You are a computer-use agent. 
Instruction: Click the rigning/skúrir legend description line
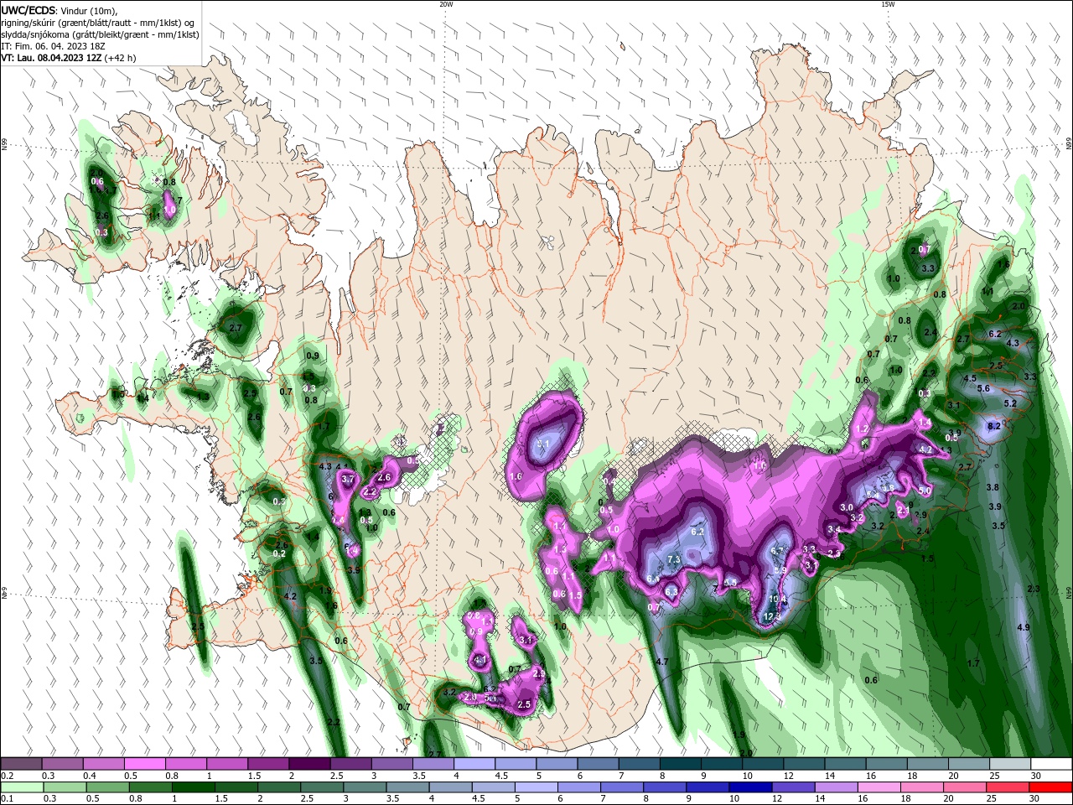click(x=99, y=23)
